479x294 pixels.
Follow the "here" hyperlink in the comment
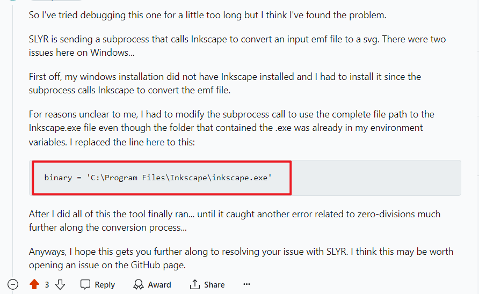click(155, 142)
